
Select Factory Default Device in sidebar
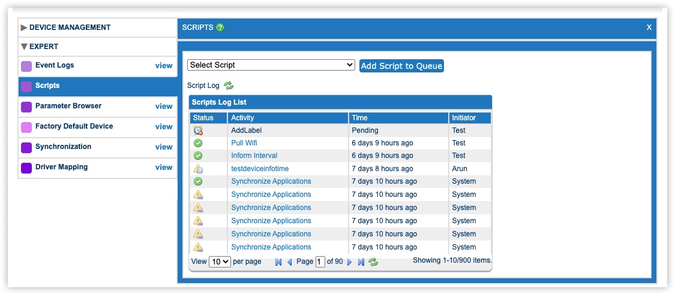[74, 126]
